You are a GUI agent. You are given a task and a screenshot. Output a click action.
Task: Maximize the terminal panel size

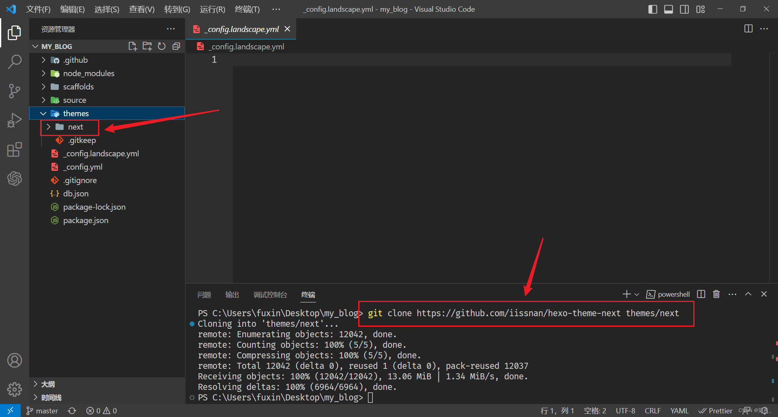click(748, 294)
